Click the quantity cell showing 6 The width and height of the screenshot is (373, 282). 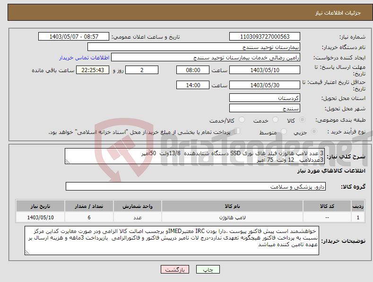pyautogui.click(x=89, y=217)
